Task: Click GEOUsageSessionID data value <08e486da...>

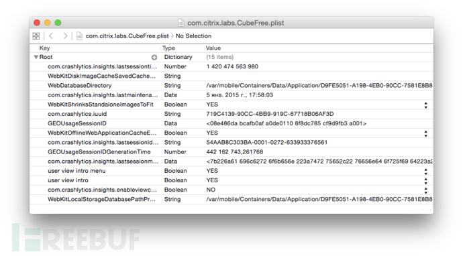Action: pos(286,123)
